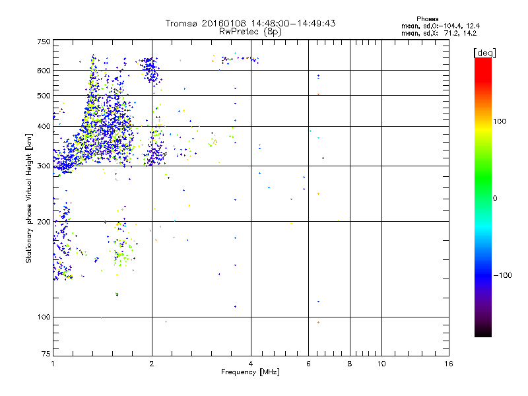528x396 pixels.
Task: Click the '[deg]' colorbar unit label
Action: click(484, 53)
